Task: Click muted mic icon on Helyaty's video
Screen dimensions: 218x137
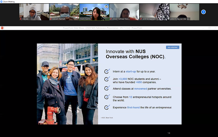Action: click(21, 19)
